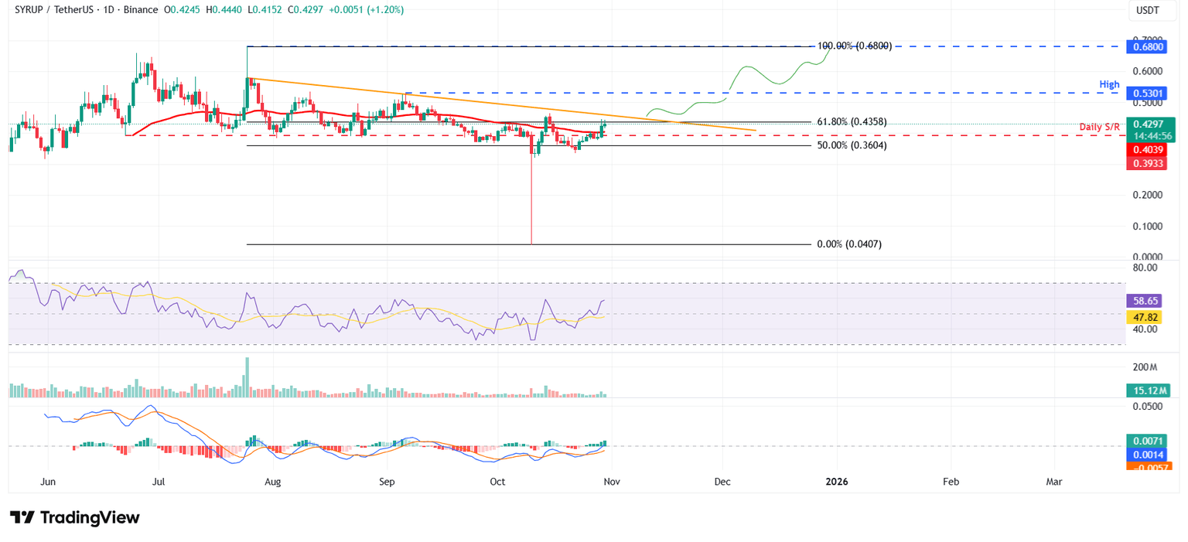1188x542 pixels.
Task: Click the green last price label 0.4297
Action: pyautogui.click(x=1147, y=124)
